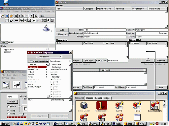Switch to the Classes tab
The image size is (169, 126).
click(x=89, y=98)
